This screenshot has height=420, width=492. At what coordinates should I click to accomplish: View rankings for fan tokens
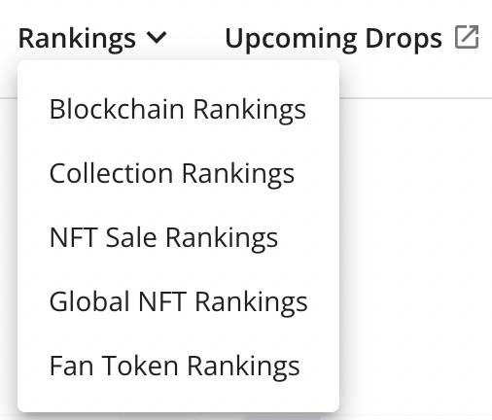(x=174, y=366)
